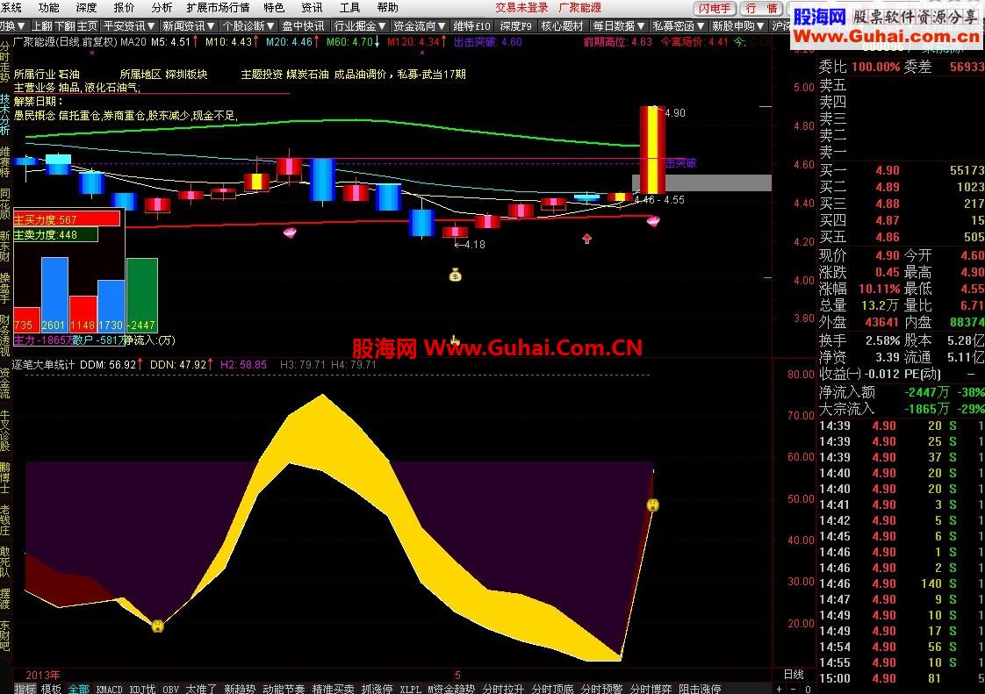
Task: Expand the 个股诊断 dropdown
Action: pos(248,25)
